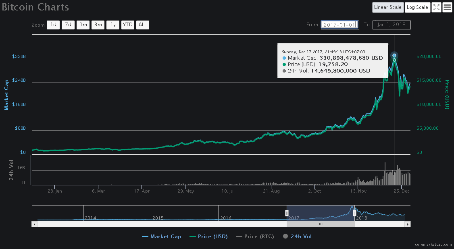This screenshot has width=454, height=249.
Task: Toggle 24h Vol series in legend
Action: pyautogui.click(x=298, y=236)
